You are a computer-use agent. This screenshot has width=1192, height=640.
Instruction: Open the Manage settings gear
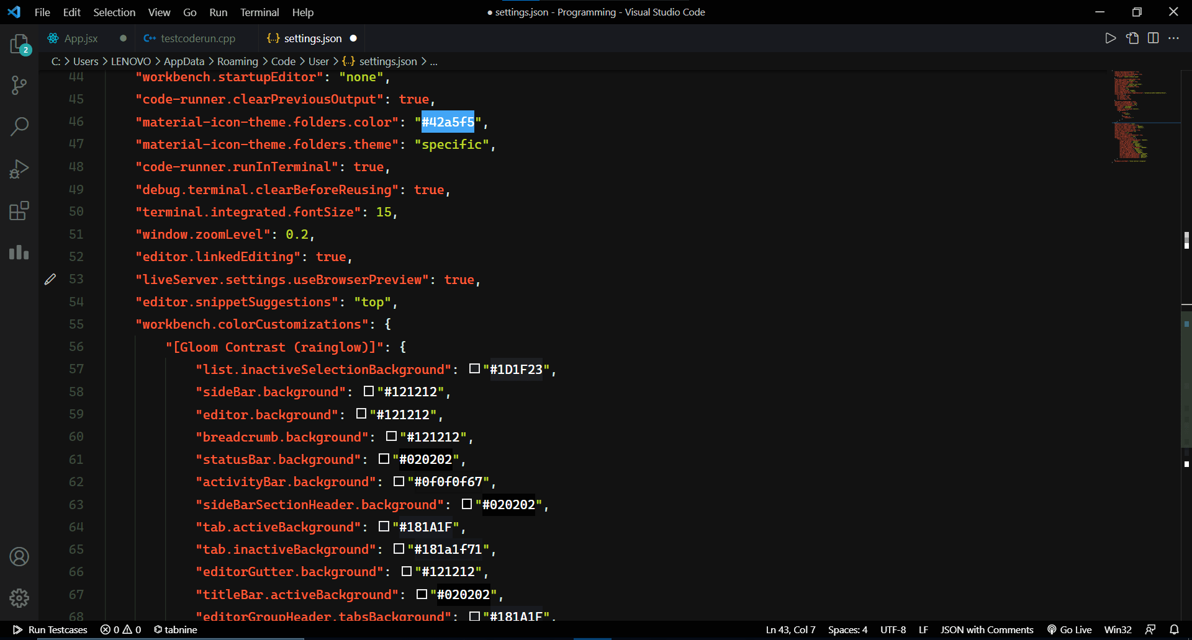(19, 598)
